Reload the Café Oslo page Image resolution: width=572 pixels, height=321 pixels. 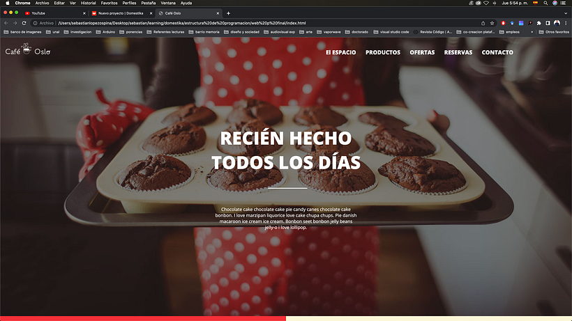pos(24,23)
